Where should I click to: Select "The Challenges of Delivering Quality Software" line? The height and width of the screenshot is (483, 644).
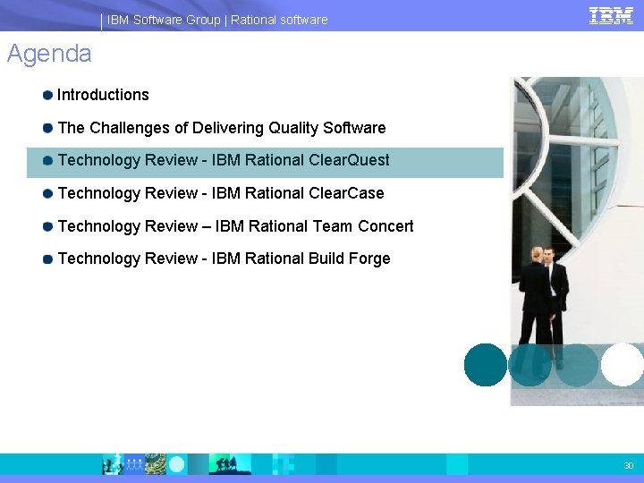[x=222, y=128]
